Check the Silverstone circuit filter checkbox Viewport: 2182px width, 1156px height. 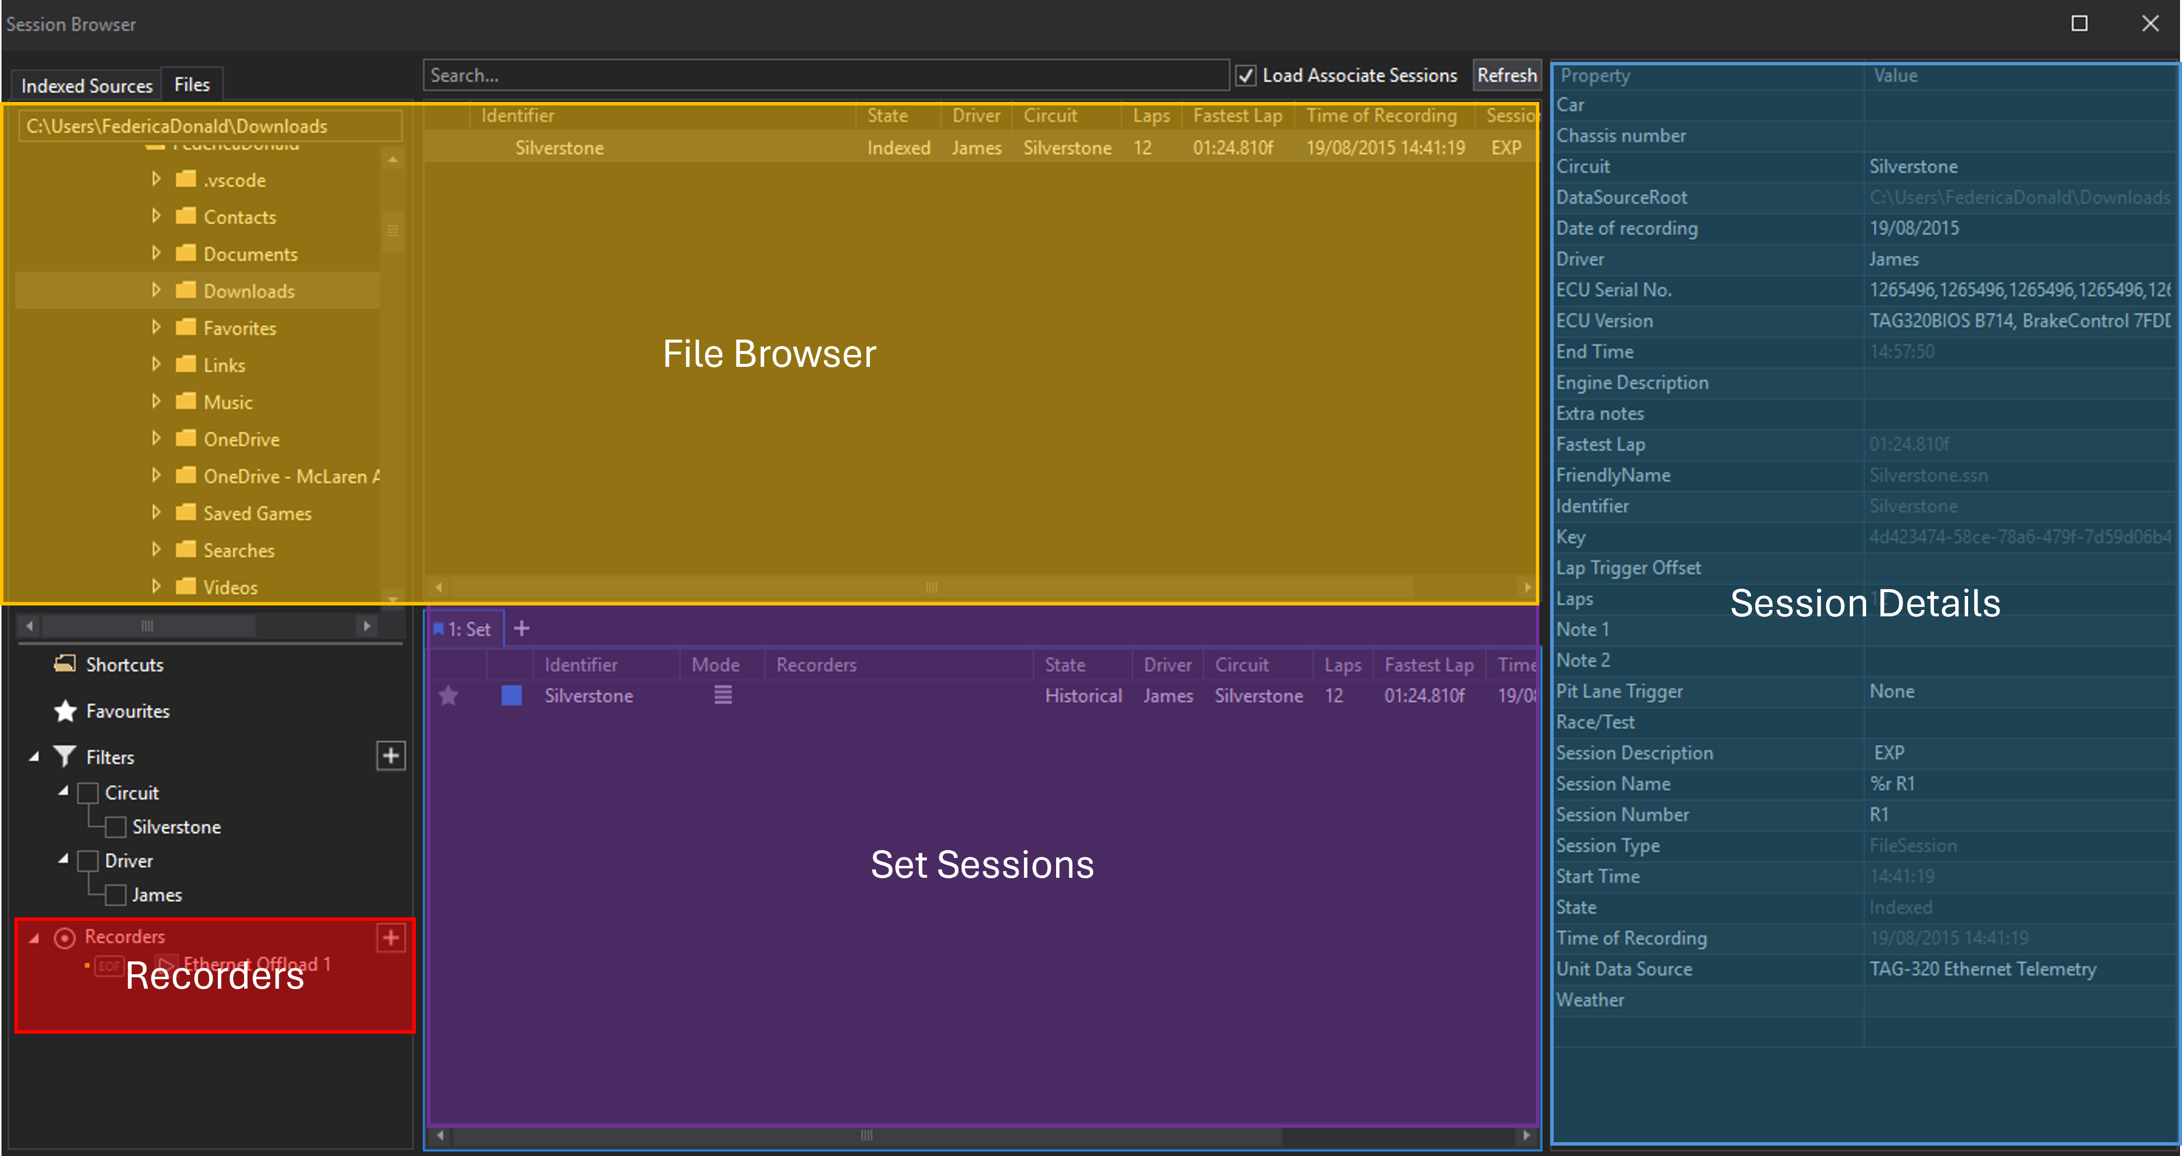116,827
